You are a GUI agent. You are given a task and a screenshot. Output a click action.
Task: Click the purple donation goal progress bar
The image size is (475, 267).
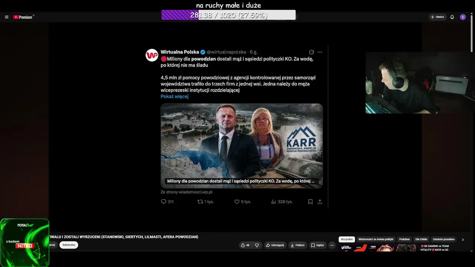click(x=229, y=15)
